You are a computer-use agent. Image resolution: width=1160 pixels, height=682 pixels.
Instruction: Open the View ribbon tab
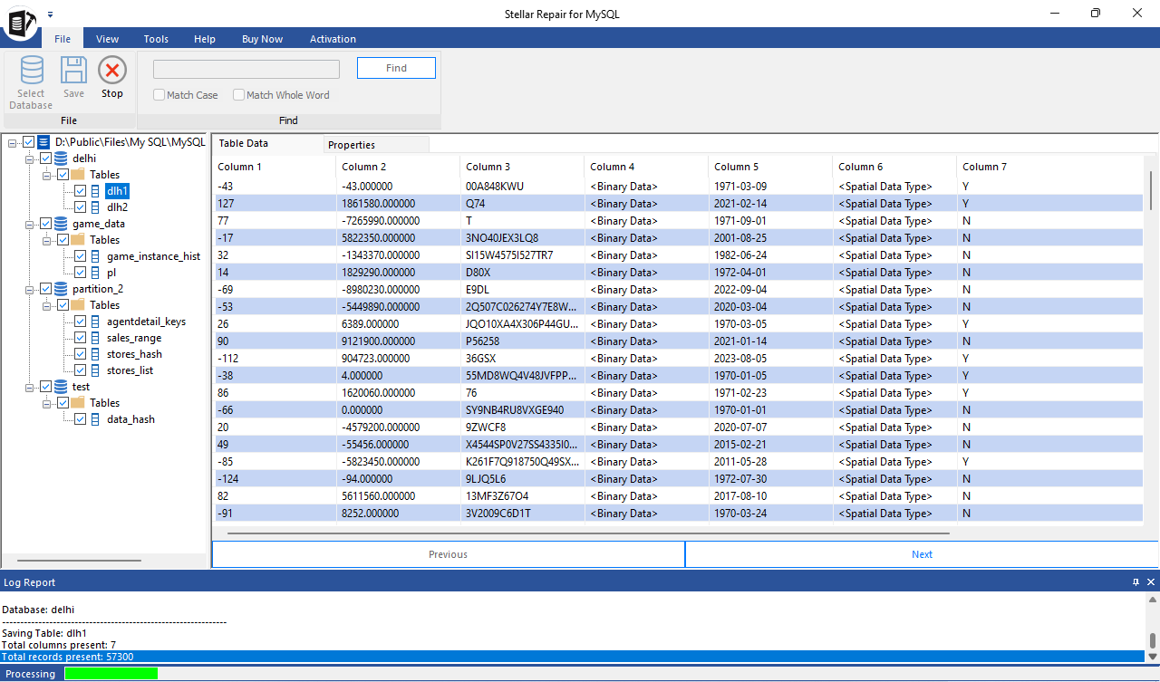tap(108, 39)
